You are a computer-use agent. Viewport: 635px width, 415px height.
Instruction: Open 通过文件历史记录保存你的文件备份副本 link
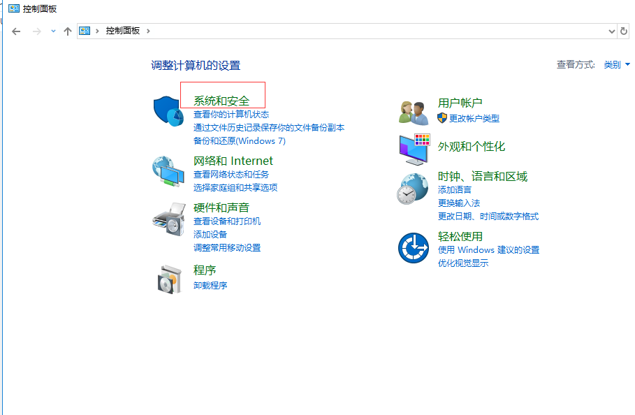pyautogui.click(x=269, y=128)
